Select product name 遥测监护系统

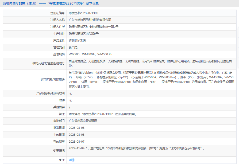pos(77,41)
